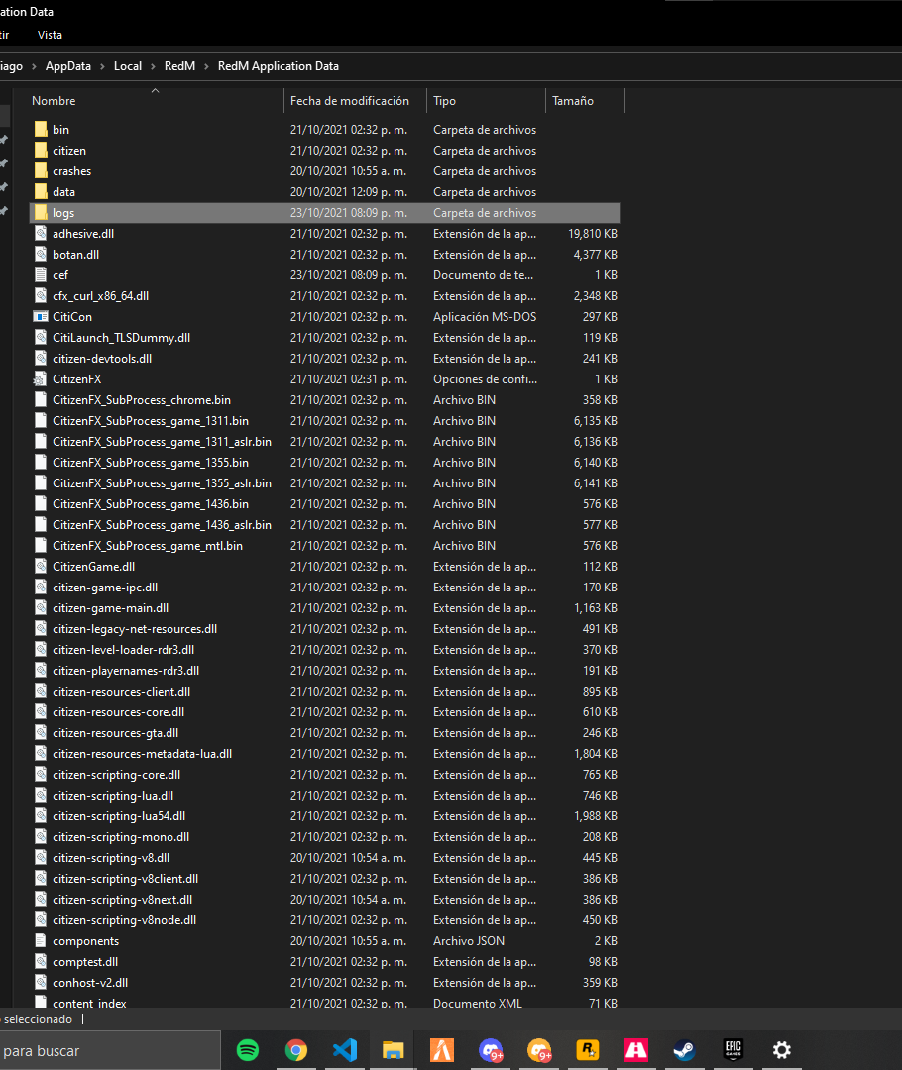Expand the chevron after RedM in the path
The image size is (902, 1070).
tap(206, 66)
